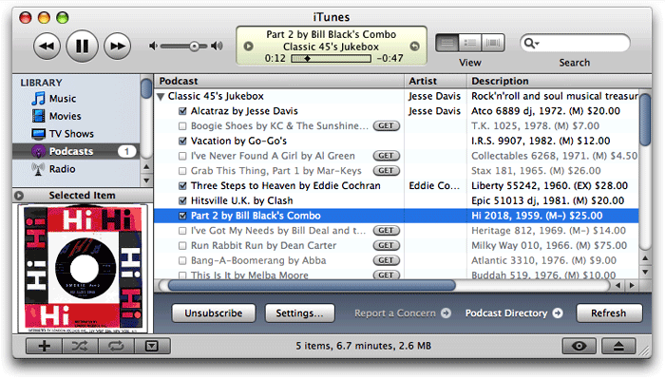Toggle repeat playback
Viewport: 665px width, 379px height.
(x=116, y=347)
